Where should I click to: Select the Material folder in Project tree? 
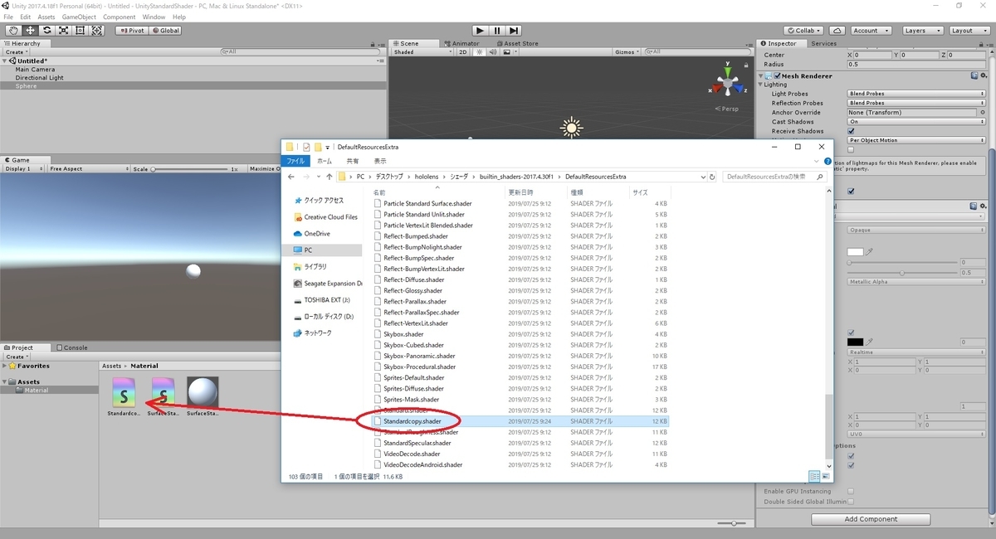[49, 391]
